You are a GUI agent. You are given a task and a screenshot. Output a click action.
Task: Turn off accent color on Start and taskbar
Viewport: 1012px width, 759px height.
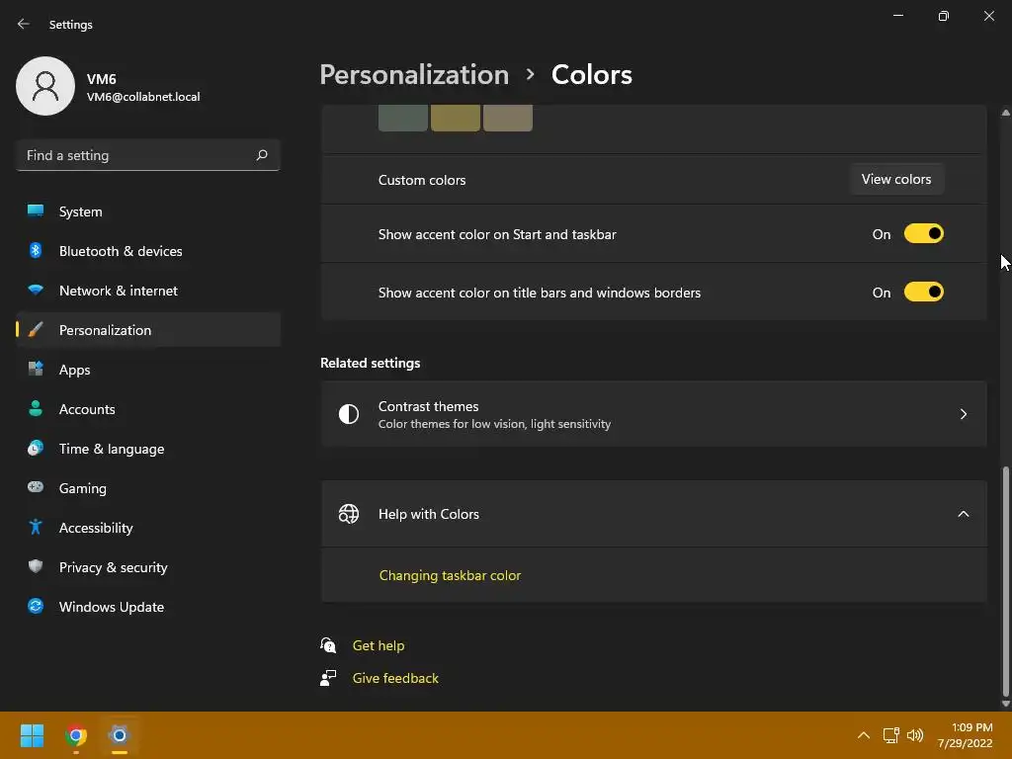pyautogui.click(x=924, y=234)
